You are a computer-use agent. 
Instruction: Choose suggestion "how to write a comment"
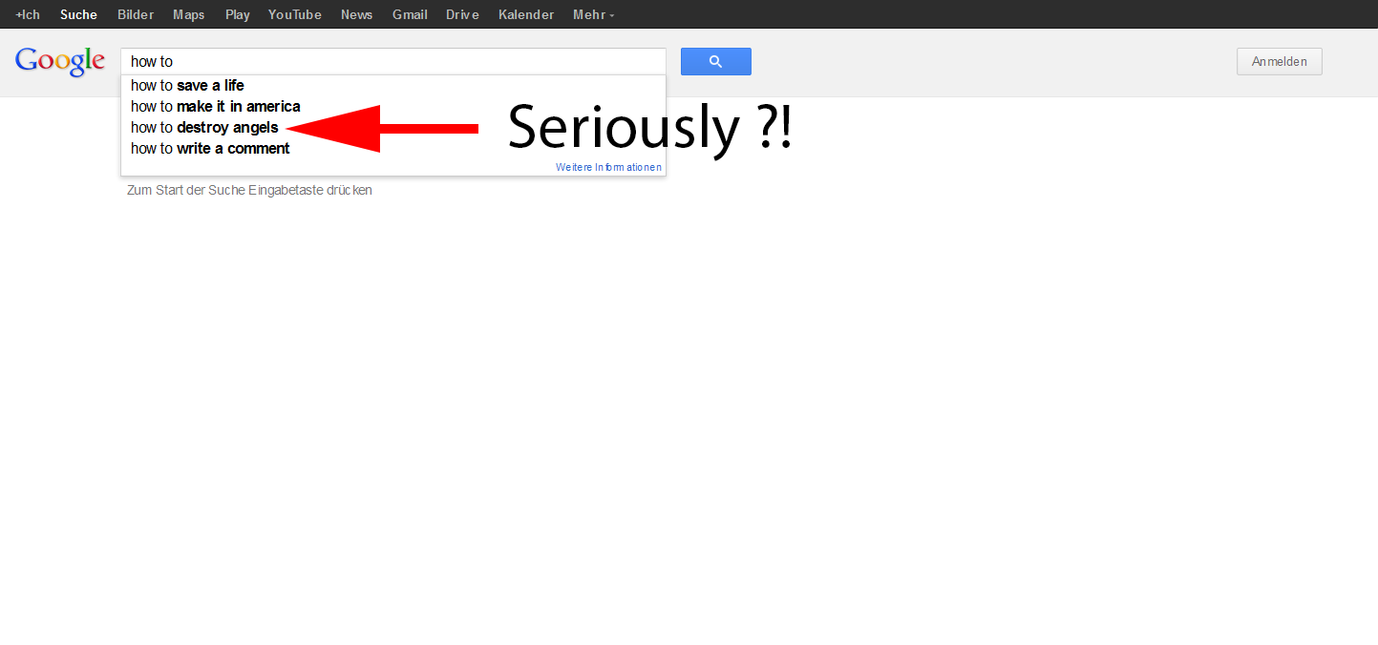[393, 149]
